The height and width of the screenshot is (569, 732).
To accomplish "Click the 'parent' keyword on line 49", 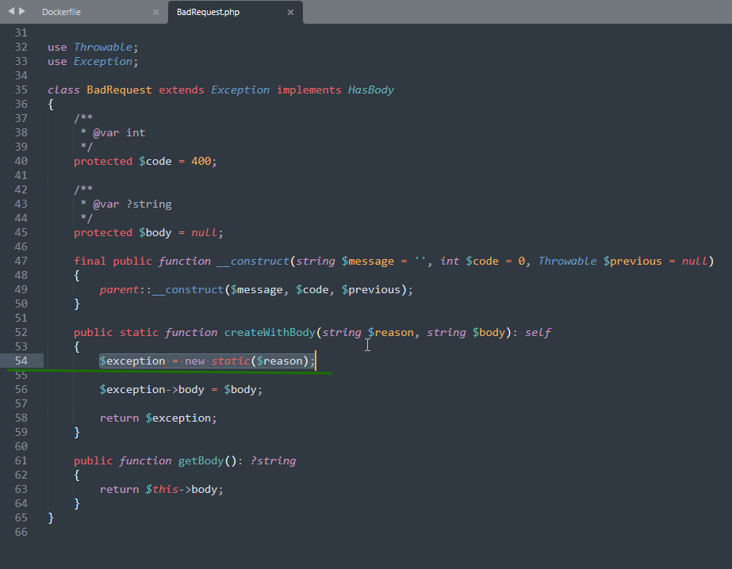I will pyautogui.click(x=119, y=289).
